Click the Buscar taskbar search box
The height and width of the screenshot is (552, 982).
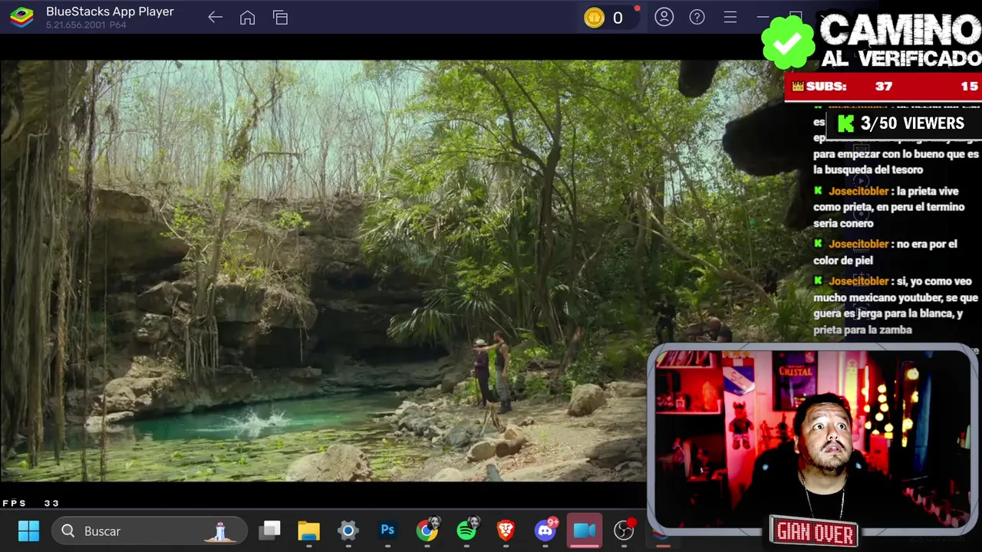click(149, 531)
